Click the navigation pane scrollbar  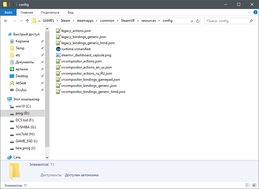point(47,87)
